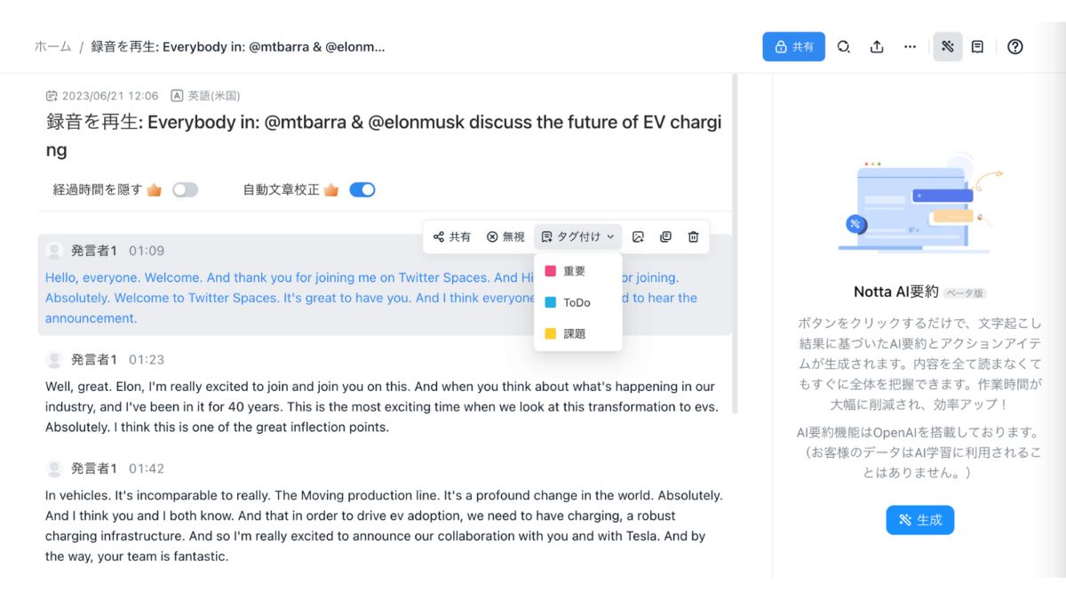Click the copy icon in floating toolbar
Image resolution: width=1066 pixels, height=600 pixels.
click(665, 236)
